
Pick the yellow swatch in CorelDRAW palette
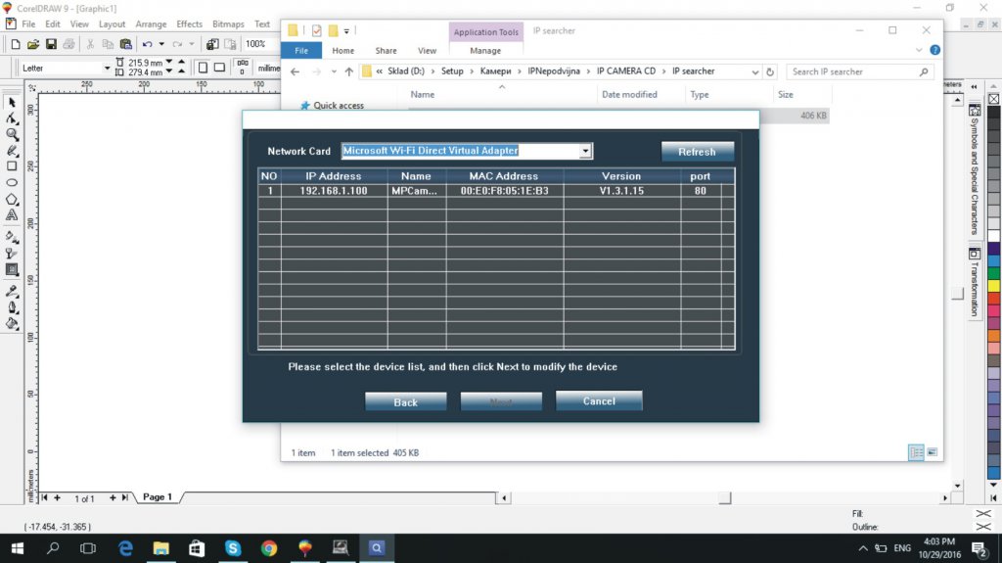[994, 285]
